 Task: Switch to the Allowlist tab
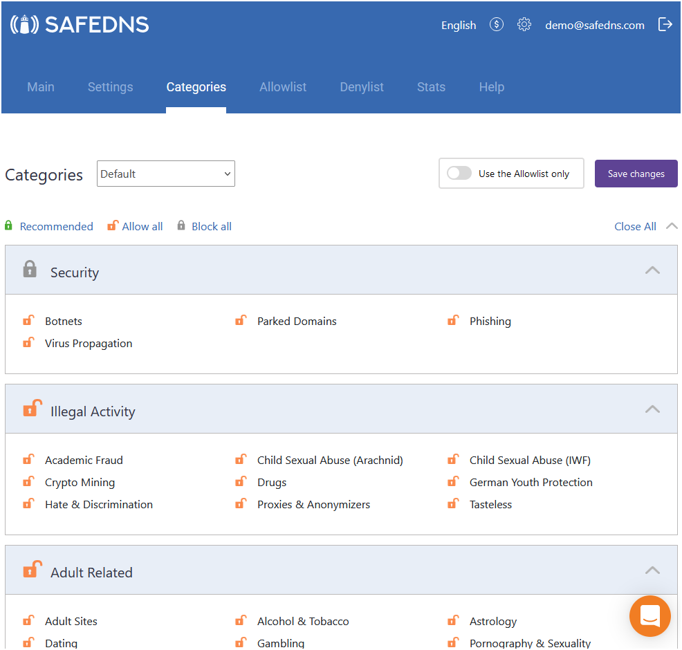click(x=283, y=87)
